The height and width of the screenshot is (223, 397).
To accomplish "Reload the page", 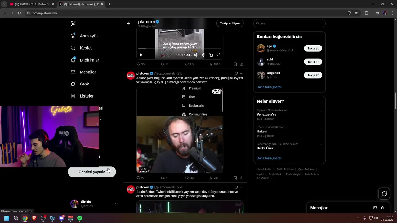I will 20,13.
